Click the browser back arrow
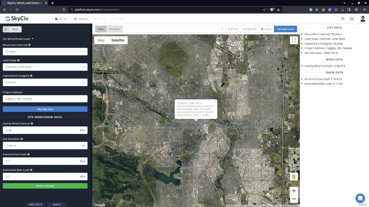369x207 pixels. point(4,10)
